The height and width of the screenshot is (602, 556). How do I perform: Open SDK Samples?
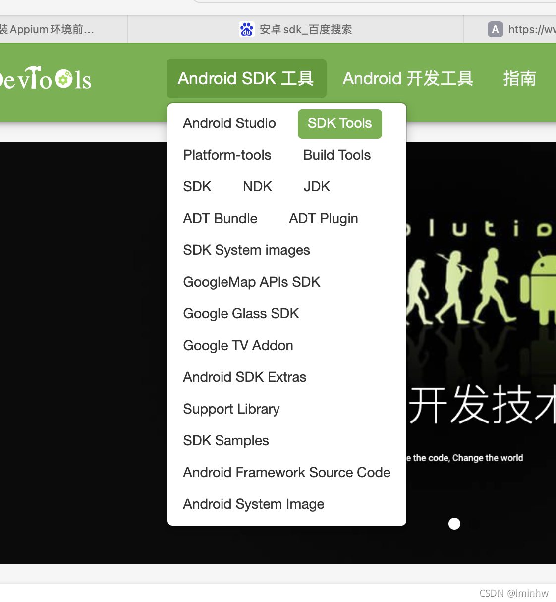(226, 441)
